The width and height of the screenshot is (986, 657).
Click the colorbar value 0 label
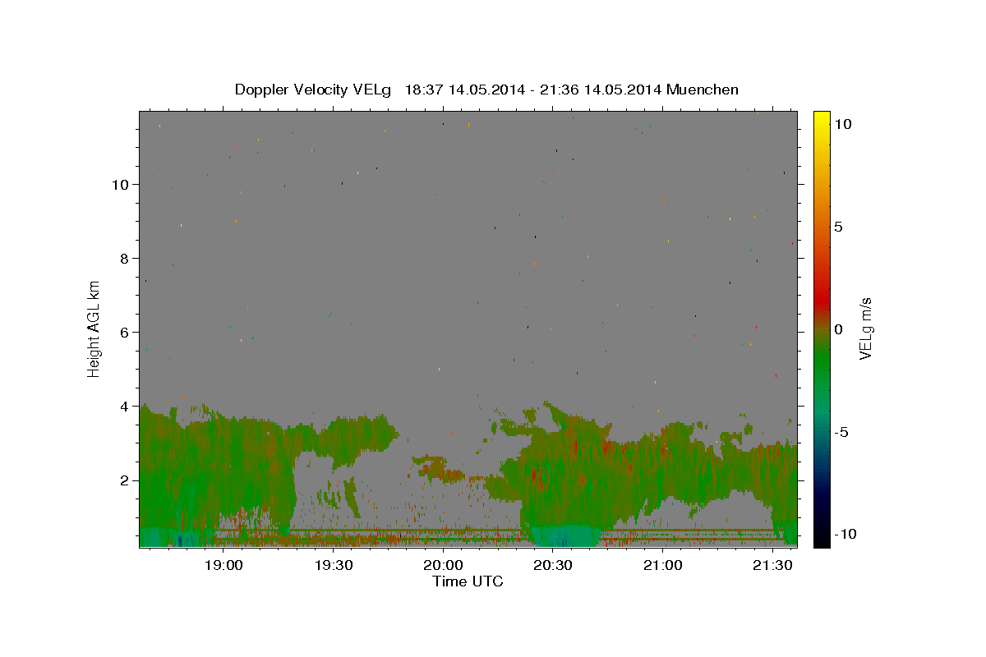click(x=838, y=329)
